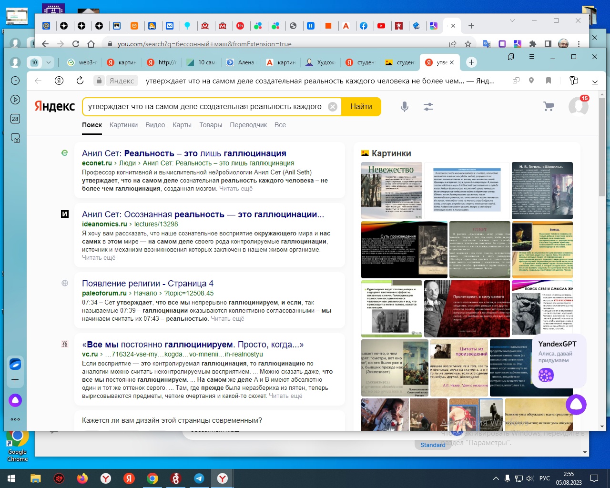The image size is (610, 488).
Task: Click the vc.ru site link
Action: (90, 354)
